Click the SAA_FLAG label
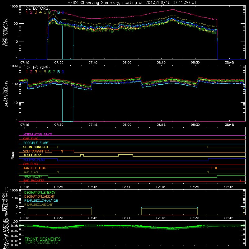Image resolution: width=249 pixels, height=249 pixels. pos(31,164)
